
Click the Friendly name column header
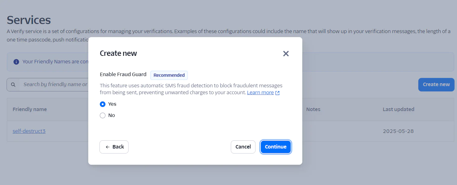click(x=30, y=109)
